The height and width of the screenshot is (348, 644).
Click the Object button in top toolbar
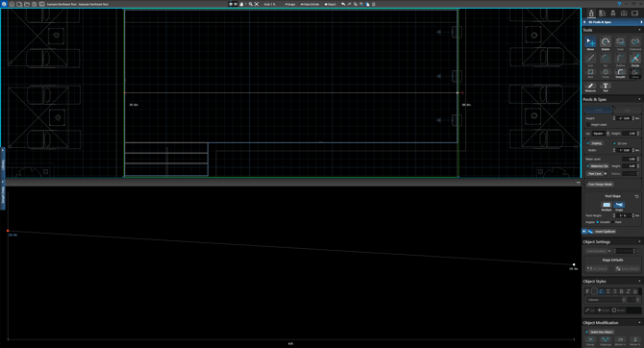[331, 4]
